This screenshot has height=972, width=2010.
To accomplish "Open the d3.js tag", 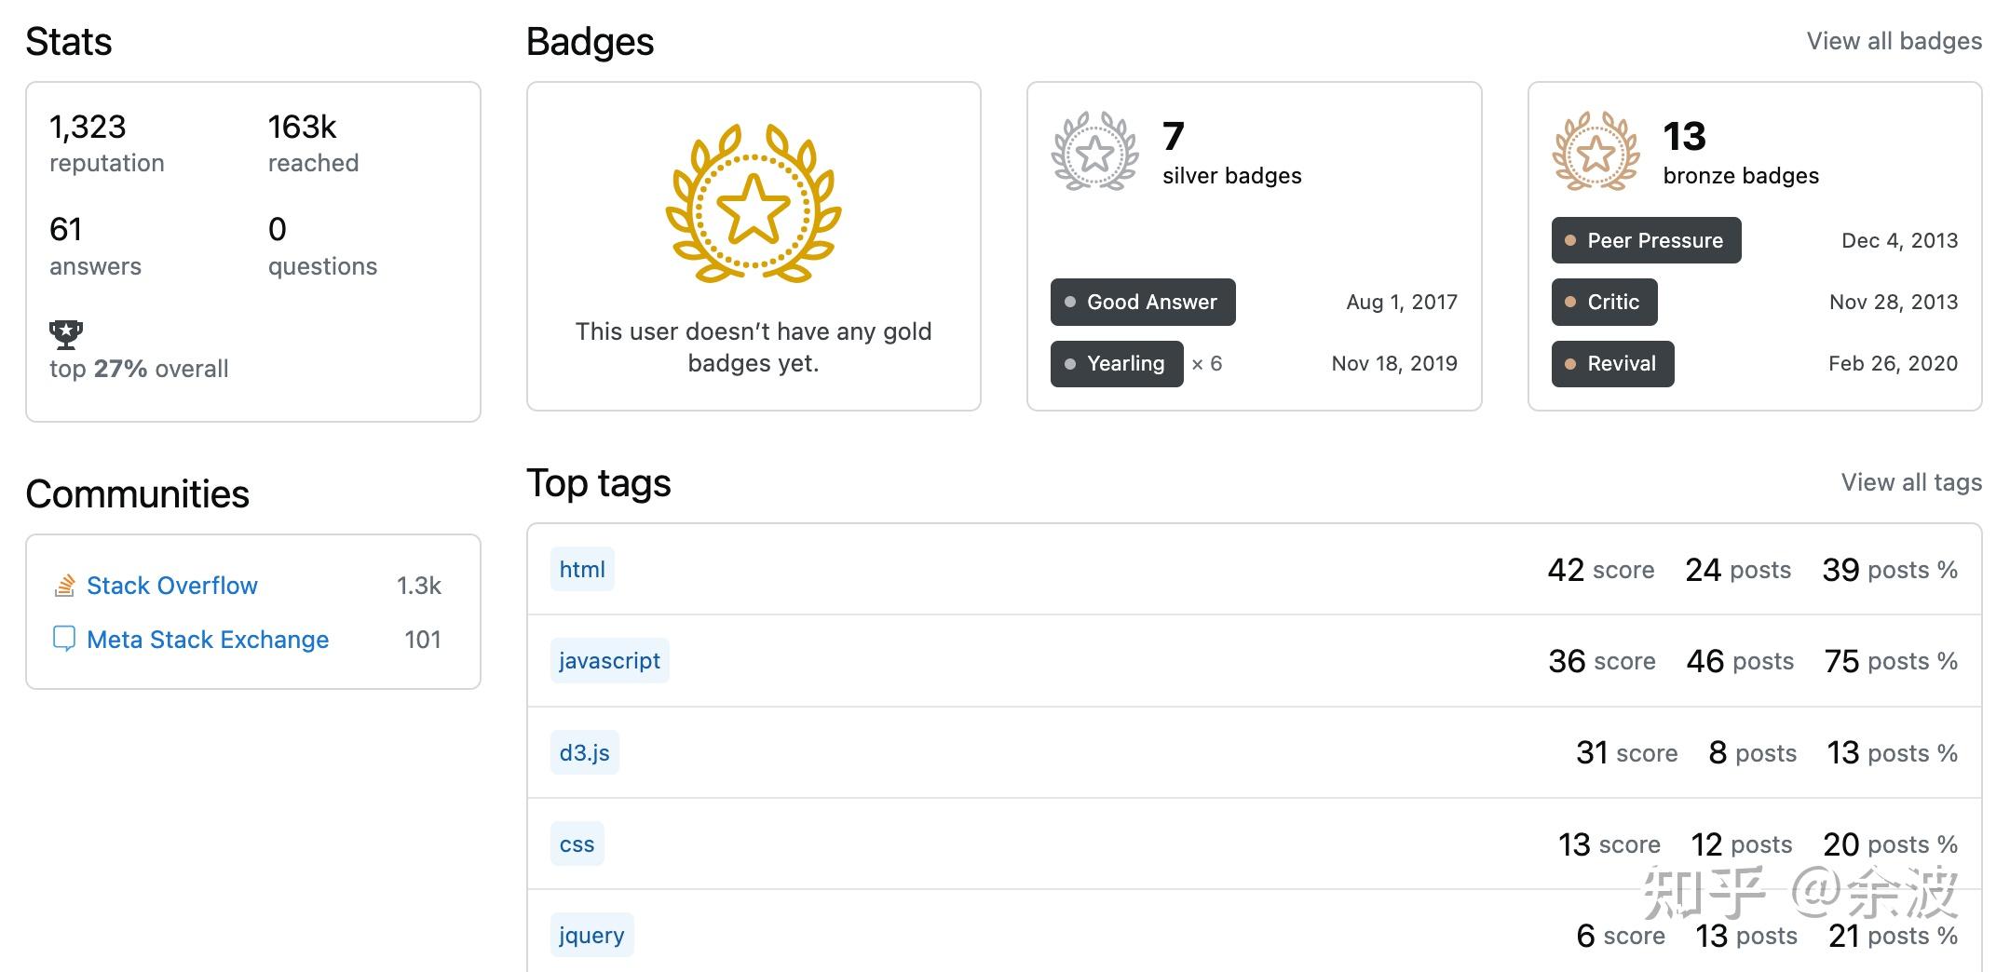I will coord(584,752).
